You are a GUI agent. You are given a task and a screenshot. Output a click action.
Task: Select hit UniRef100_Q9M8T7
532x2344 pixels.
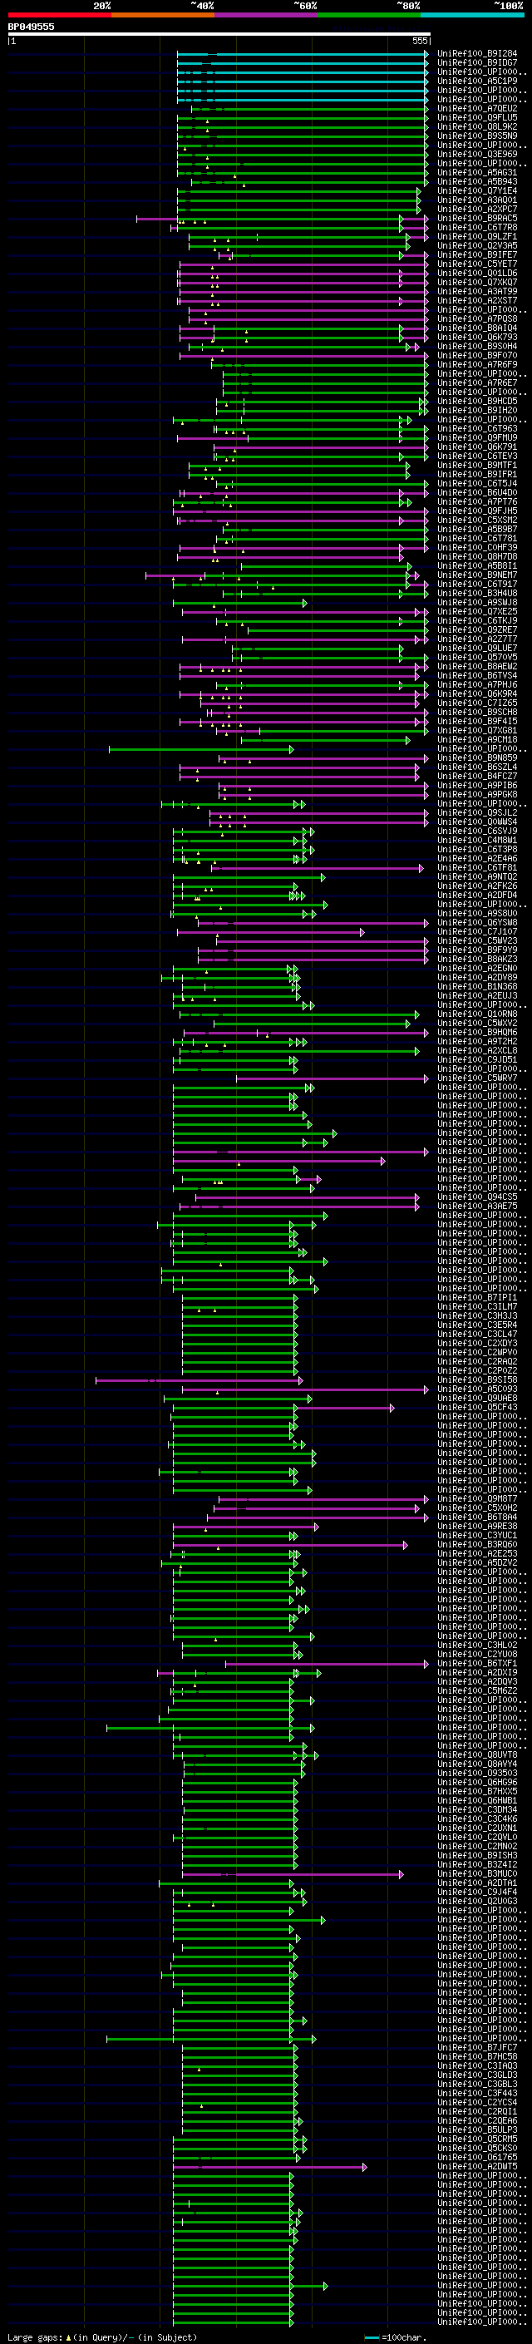(476, 1498)
